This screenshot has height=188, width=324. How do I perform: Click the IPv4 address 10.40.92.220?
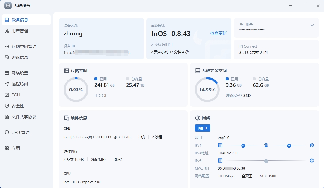228,153
